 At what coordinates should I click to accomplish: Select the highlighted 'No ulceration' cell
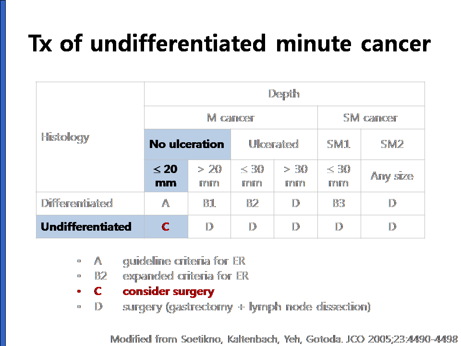tap(187, 144)
